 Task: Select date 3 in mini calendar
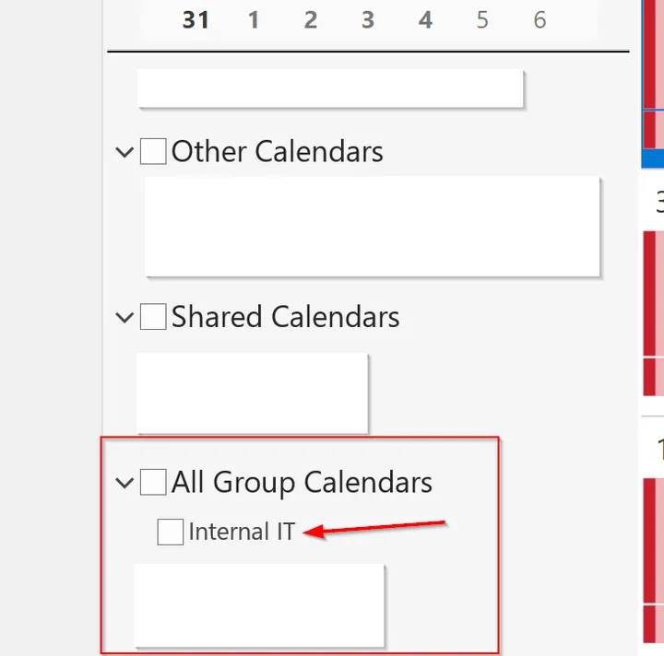[x=368, y=20]
